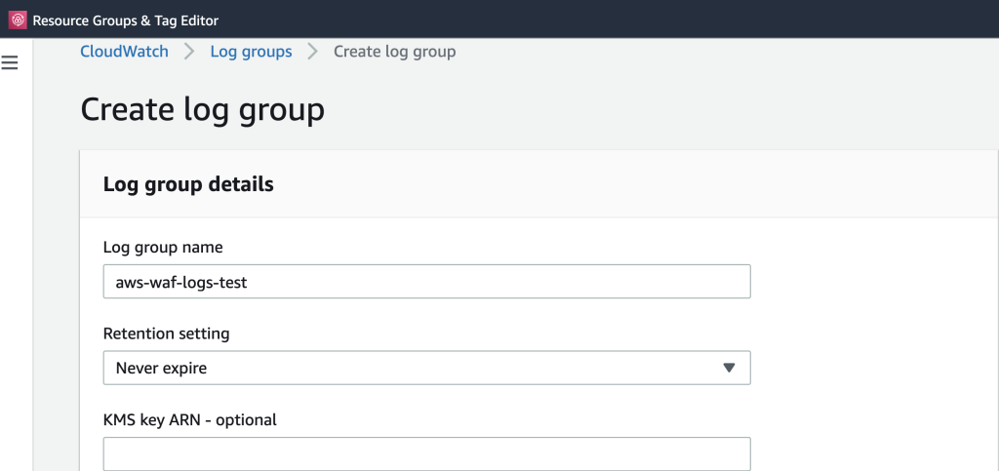The image size is (999, 471).
Task: Click the Create log group page title
Action: (x=203, y=109)
